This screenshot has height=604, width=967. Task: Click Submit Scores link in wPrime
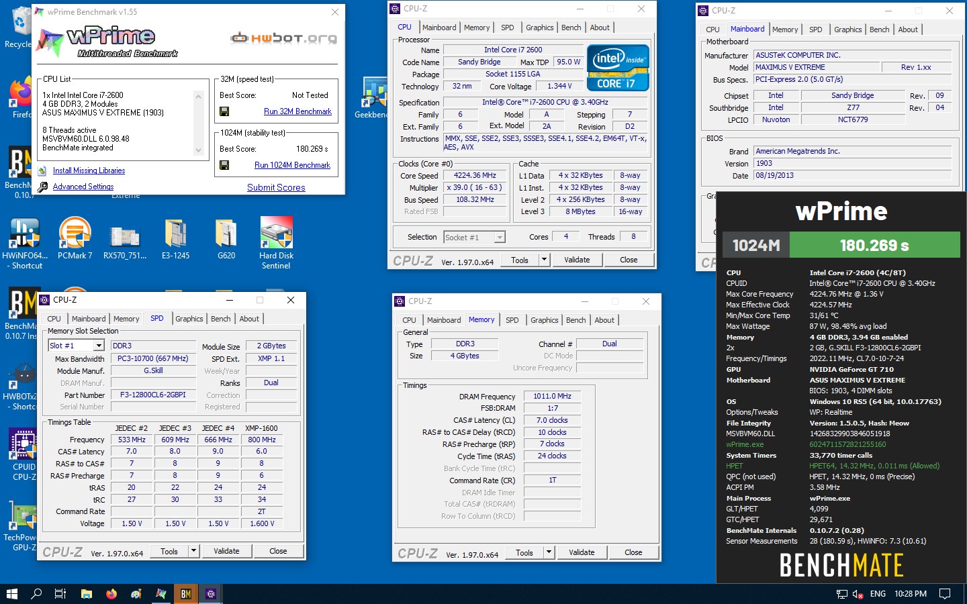[276, 187]
